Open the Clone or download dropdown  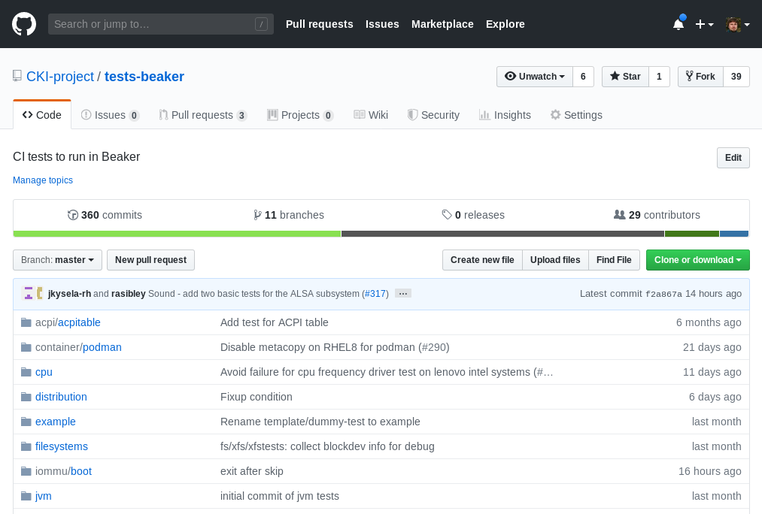[x=698, y=260]
